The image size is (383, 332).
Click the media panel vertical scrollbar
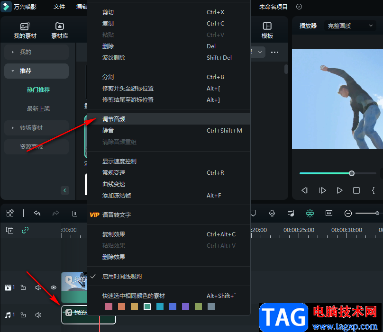pos(286,69)
